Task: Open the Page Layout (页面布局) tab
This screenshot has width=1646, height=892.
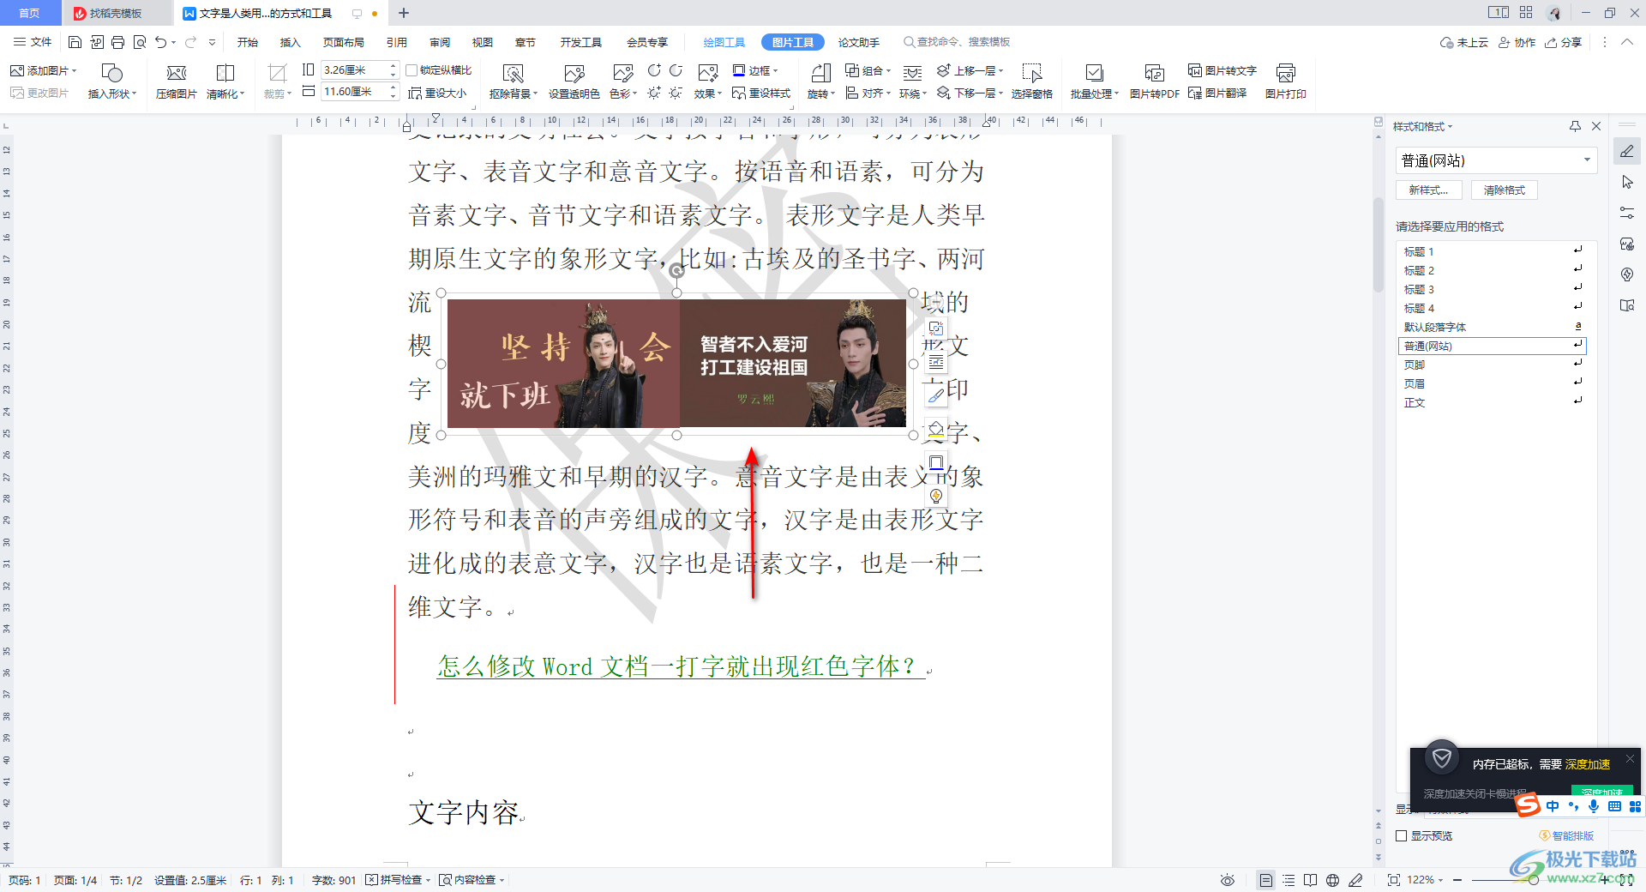Action: tap(344, 42)
